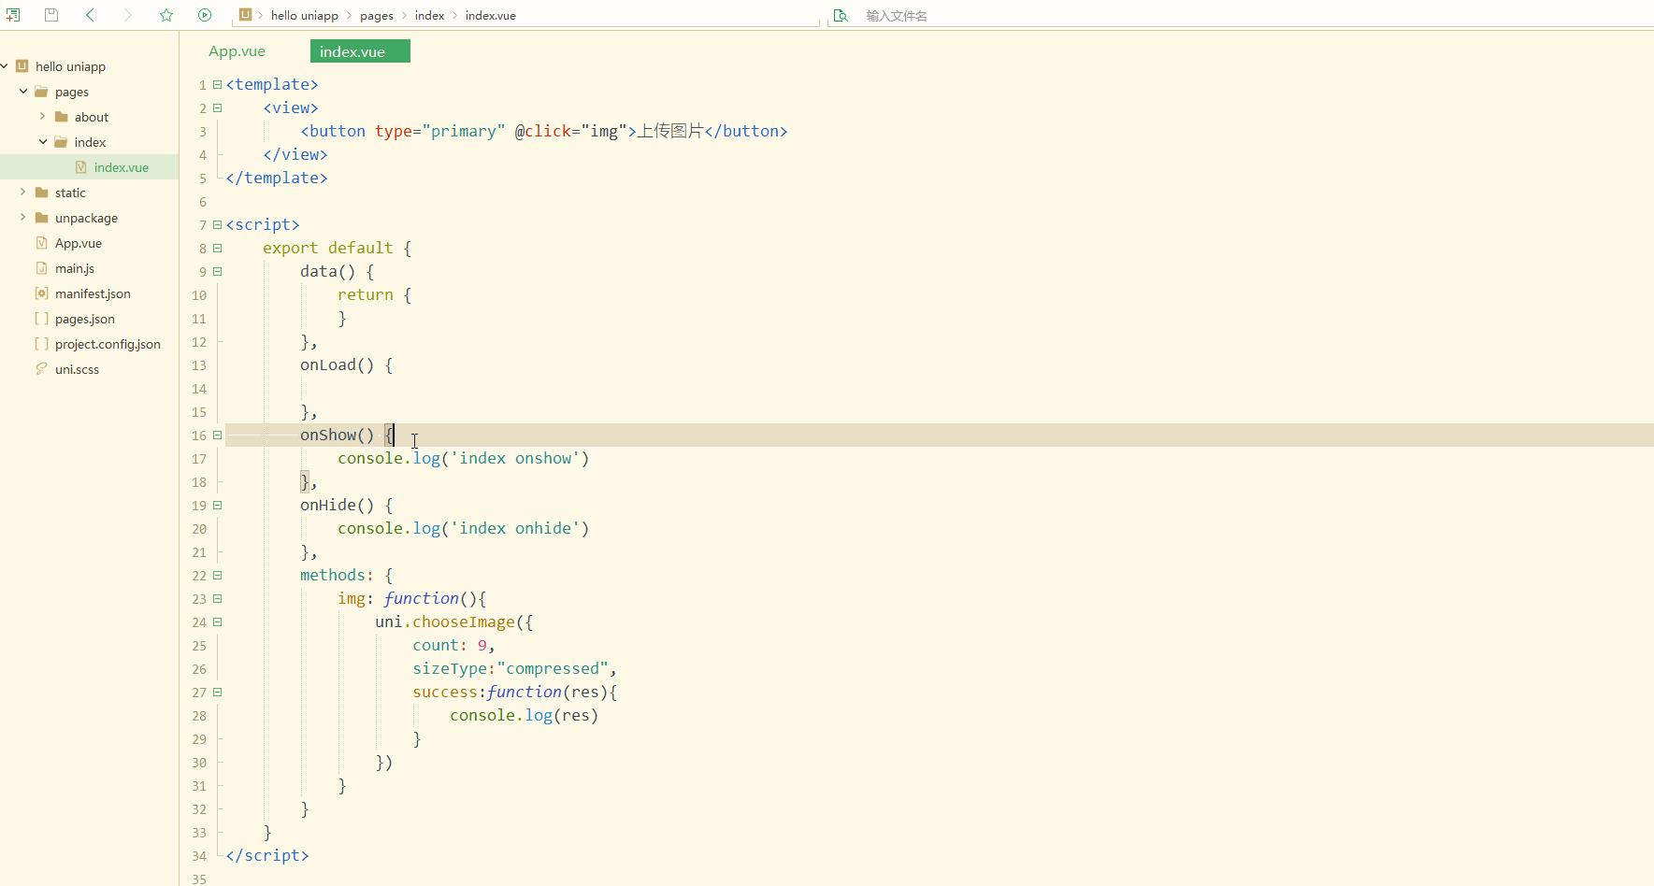
Task: Fold the onHide block on line 19
Action: (x=217, y=505)
